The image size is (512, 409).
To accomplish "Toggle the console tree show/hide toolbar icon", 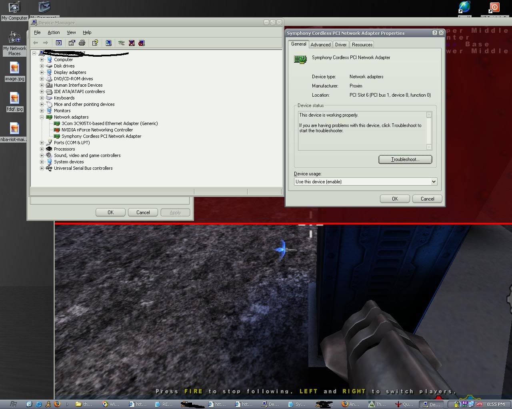I will 59,43.
